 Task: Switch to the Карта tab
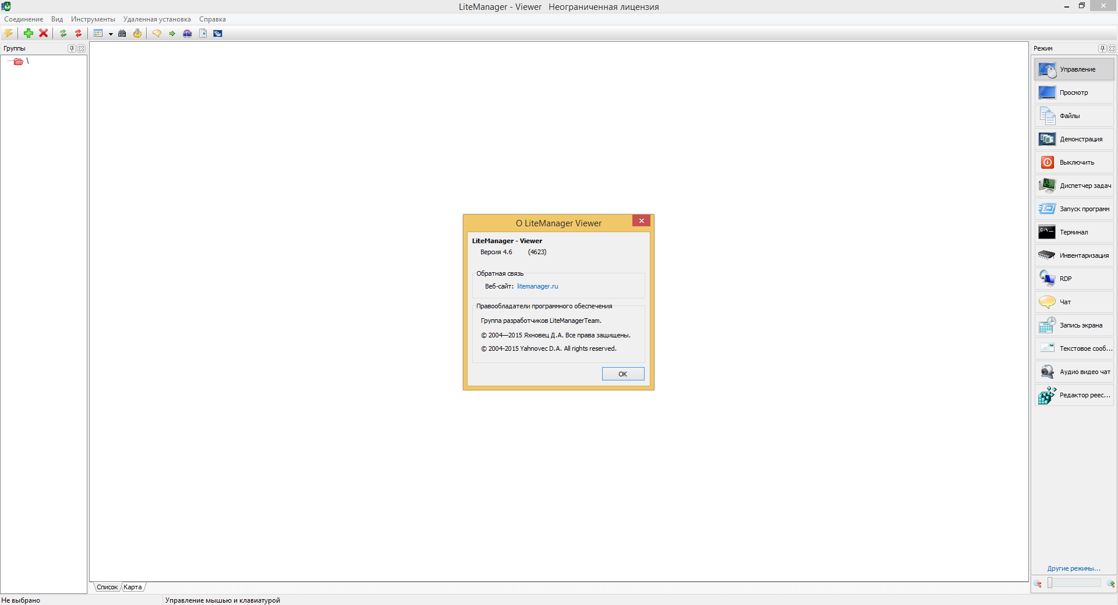click(133, 587)
